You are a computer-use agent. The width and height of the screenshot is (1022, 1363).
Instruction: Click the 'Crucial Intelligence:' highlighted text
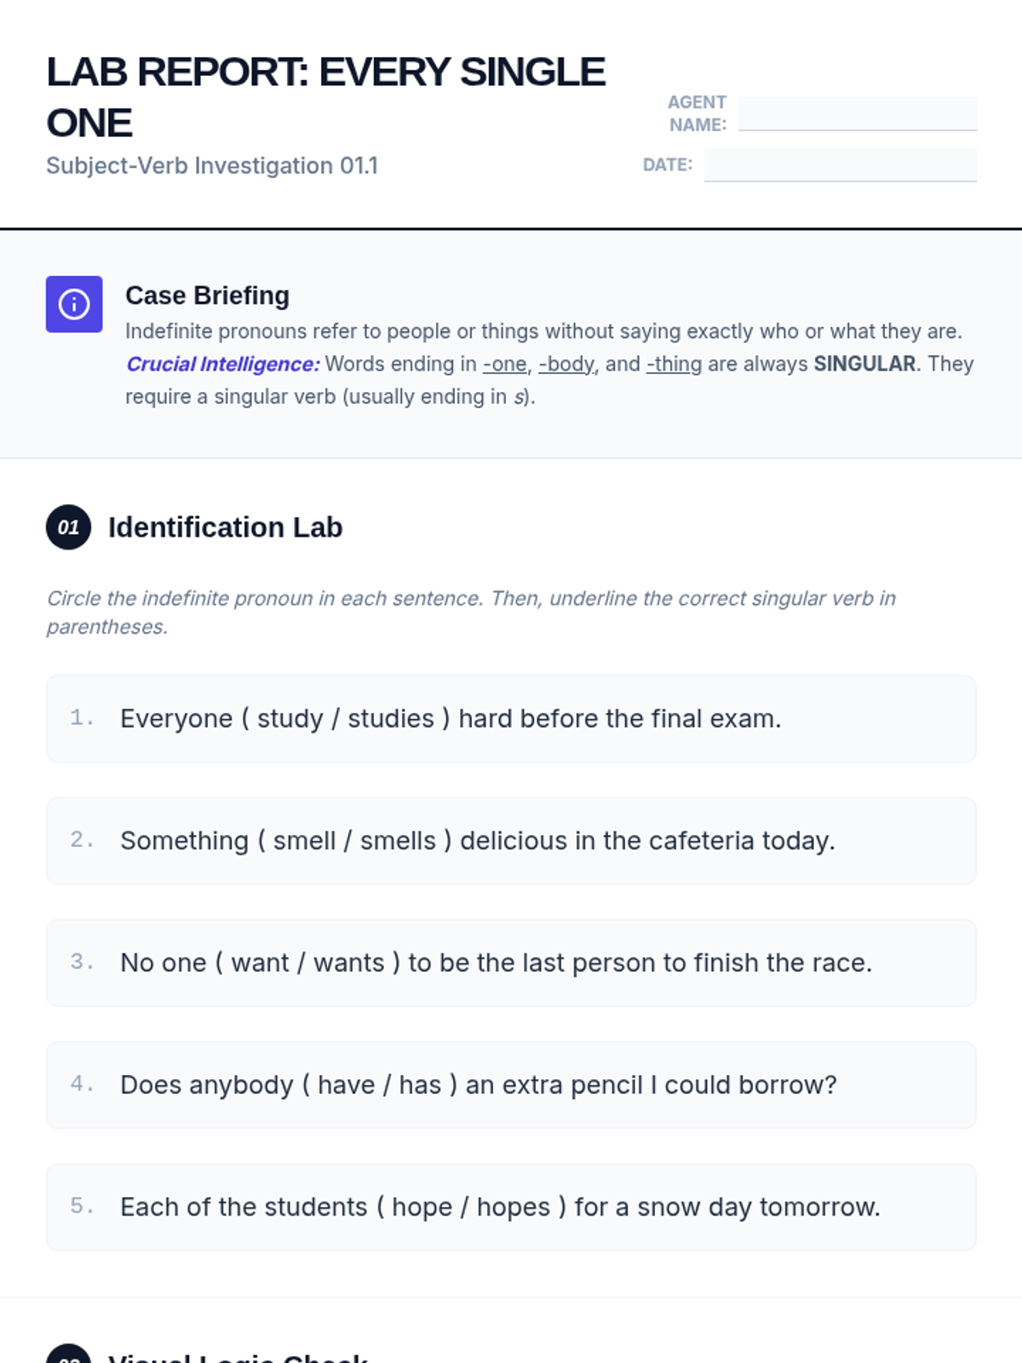[x=223, y=365]
